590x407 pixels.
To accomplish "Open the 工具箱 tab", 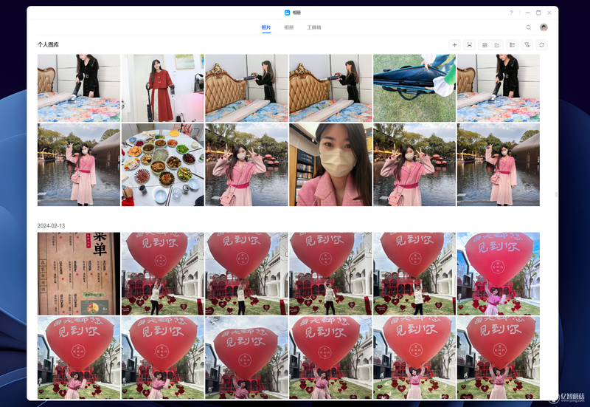I will tap(314, 27).
